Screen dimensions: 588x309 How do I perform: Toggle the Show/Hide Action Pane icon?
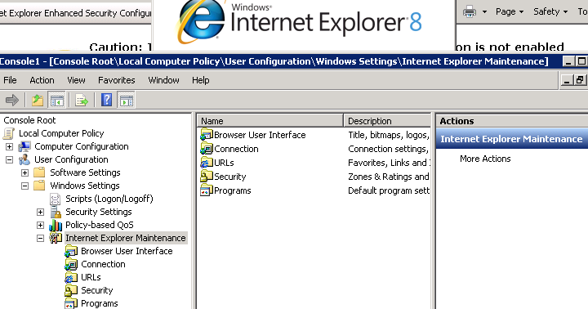[x=127, y=101]
